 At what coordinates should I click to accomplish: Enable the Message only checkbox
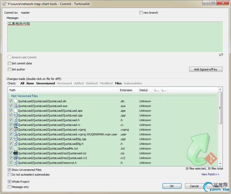point(9,187)
